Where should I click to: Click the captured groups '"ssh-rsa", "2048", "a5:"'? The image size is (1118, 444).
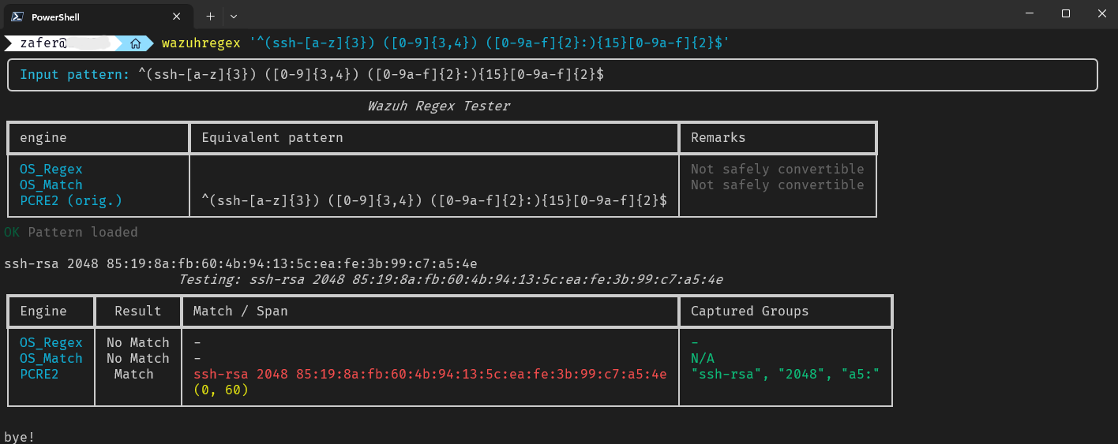(786, 374)
